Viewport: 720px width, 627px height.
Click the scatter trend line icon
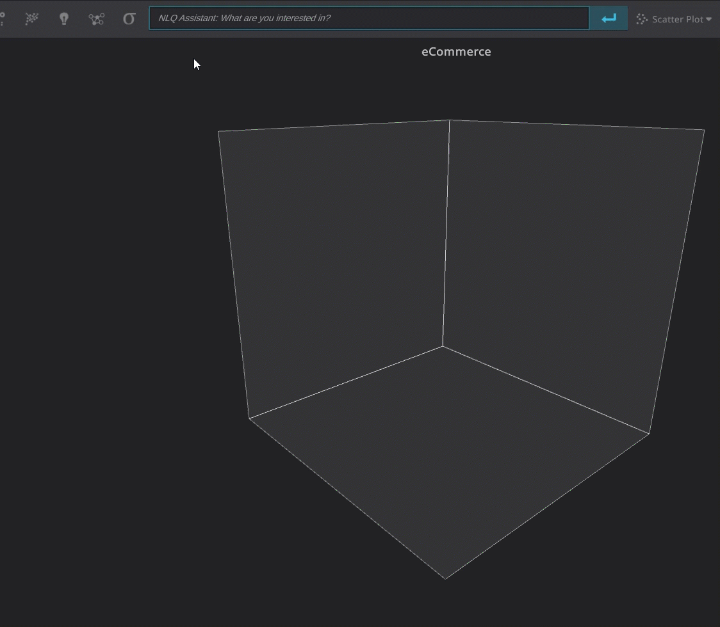(31, 19)
